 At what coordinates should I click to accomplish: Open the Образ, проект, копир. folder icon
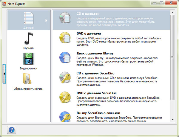point(28,79)
